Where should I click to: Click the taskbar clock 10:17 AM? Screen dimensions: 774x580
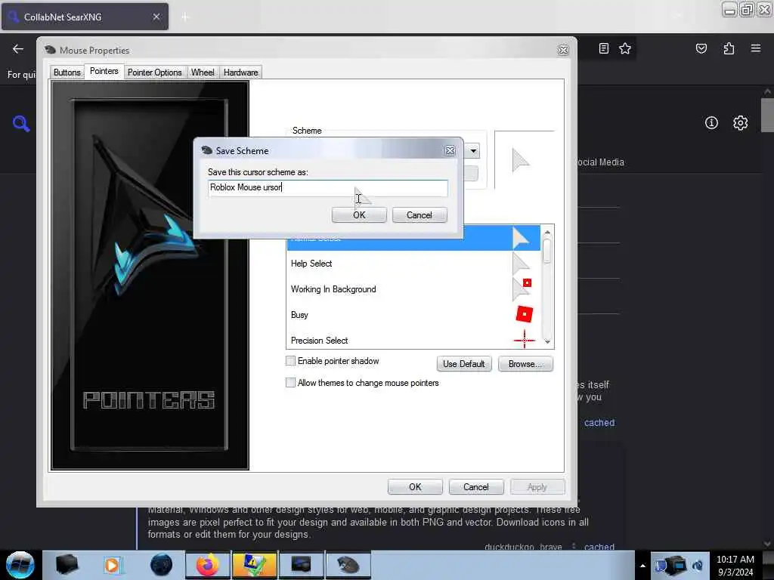(x=735, y=560)
